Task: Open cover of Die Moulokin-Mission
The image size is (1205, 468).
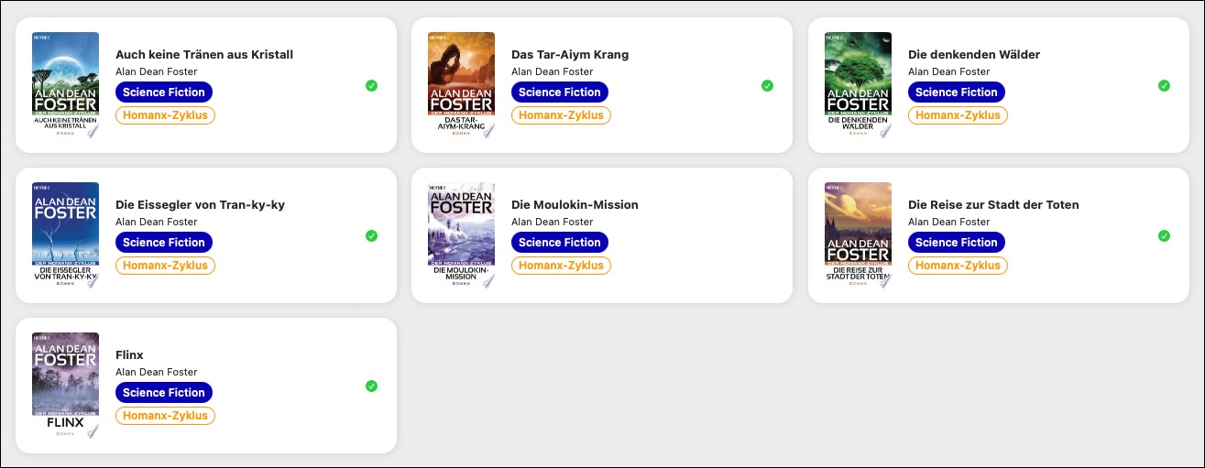Action: pos(461,235)
